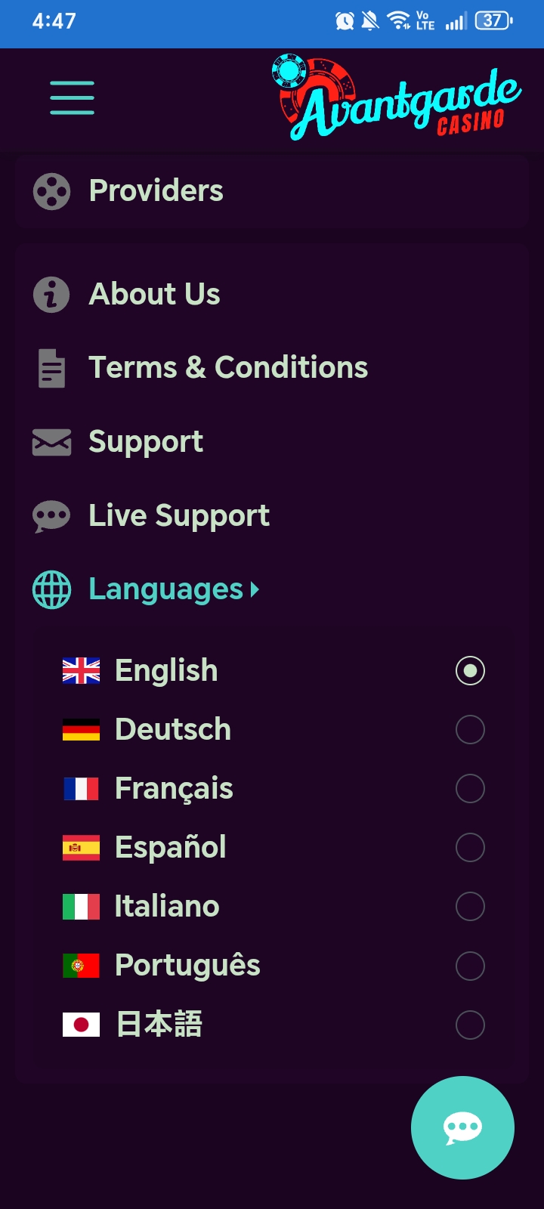
Task: Open Live Support chat link
Action: [179, 516]
